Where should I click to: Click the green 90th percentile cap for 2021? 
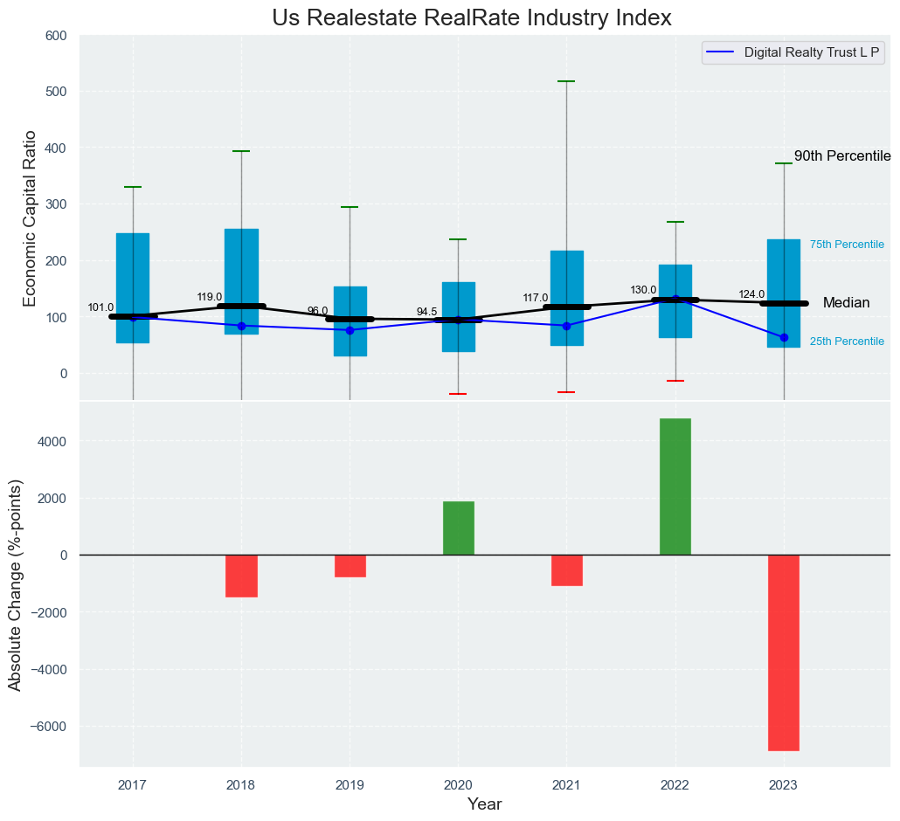click(566, 81)
